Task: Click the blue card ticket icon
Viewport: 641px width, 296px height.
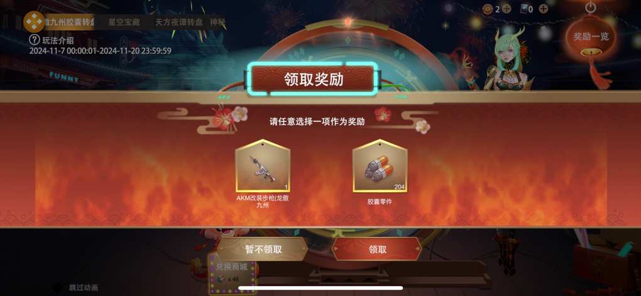Action: (x=523, y=9)
